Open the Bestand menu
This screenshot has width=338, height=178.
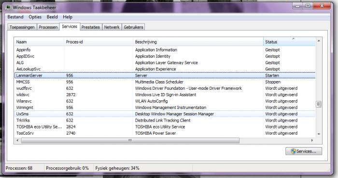15,17
